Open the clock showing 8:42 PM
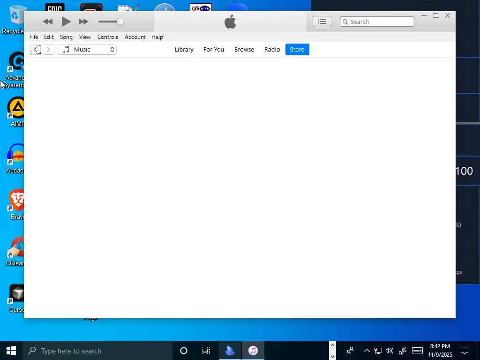The width and height of the screenshot is (480, 360). (x=440, y=351)
